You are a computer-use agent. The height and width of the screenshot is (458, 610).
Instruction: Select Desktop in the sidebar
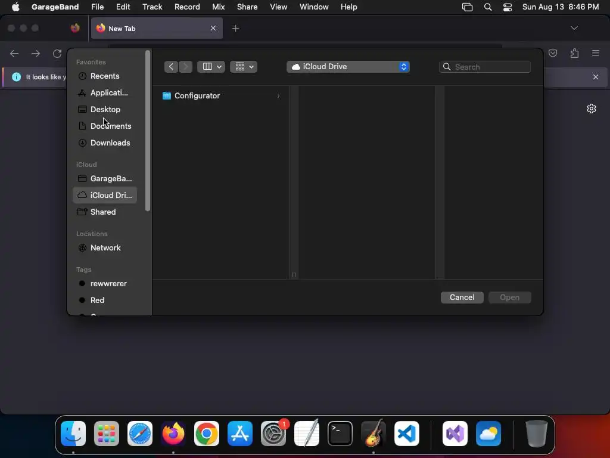105,110
